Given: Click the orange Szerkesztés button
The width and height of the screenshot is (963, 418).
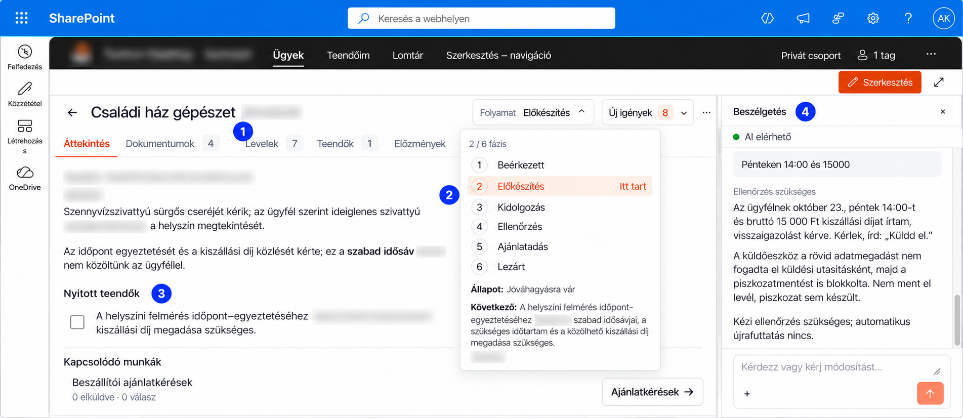Looking at the screenshot, I should tap(880, 82).
